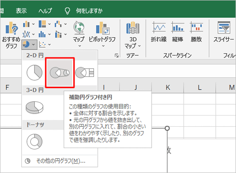Image resolution: width=236 pixels, height=173 pixels.
Task: Select the 3-D pie chart option
Action: (x=34, y=107)
